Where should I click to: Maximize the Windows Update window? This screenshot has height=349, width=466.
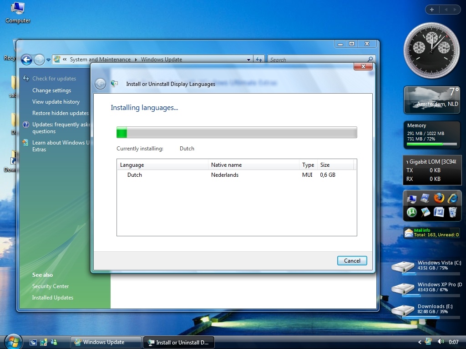pyautogui.click(x=352, y=44)
